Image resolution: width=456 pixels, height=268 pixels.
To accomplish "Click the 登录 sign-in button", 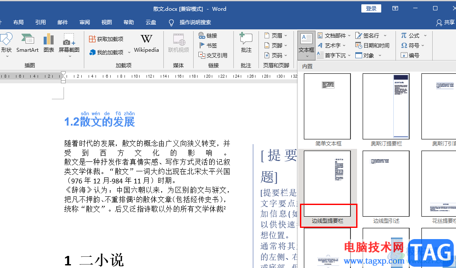I will (371, 9).
